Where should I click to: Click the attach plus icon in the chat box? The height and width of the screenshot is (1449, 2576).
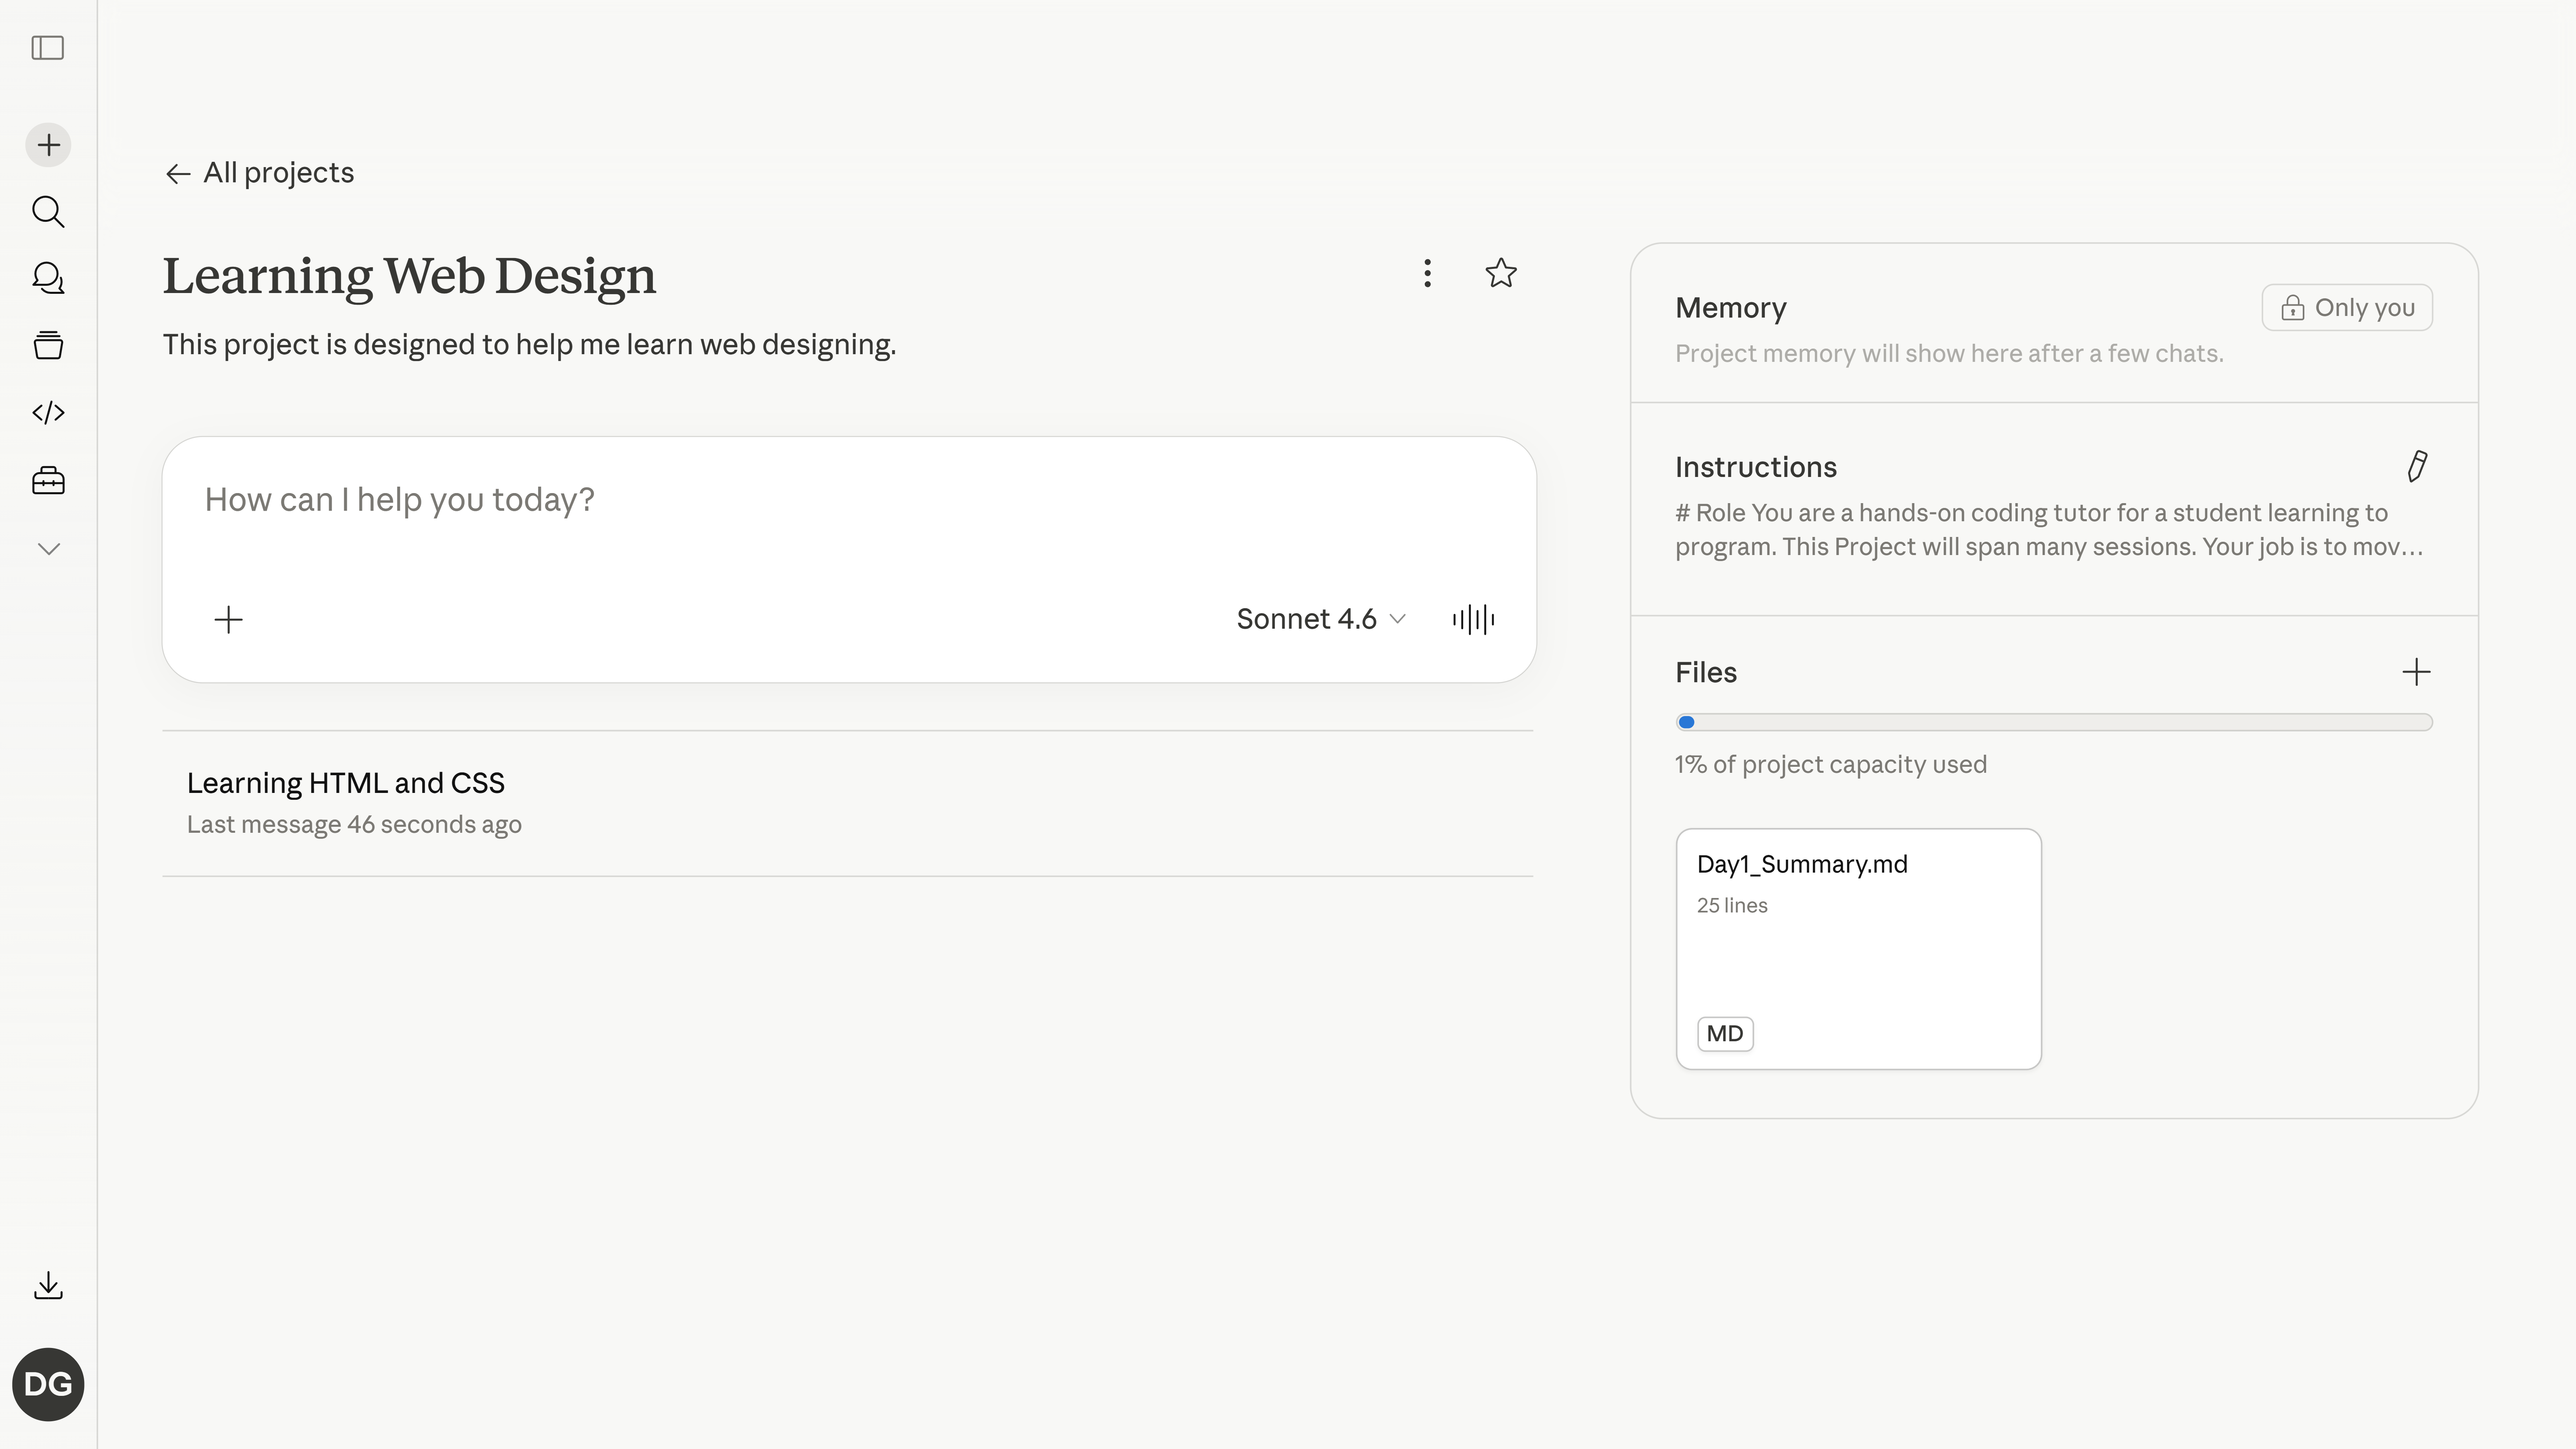228,620
